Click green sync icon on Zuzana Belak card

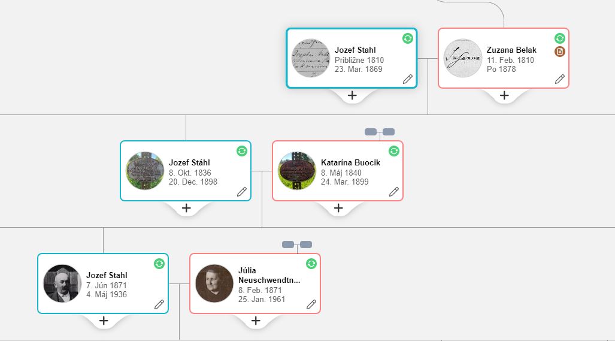click(560, 38)
